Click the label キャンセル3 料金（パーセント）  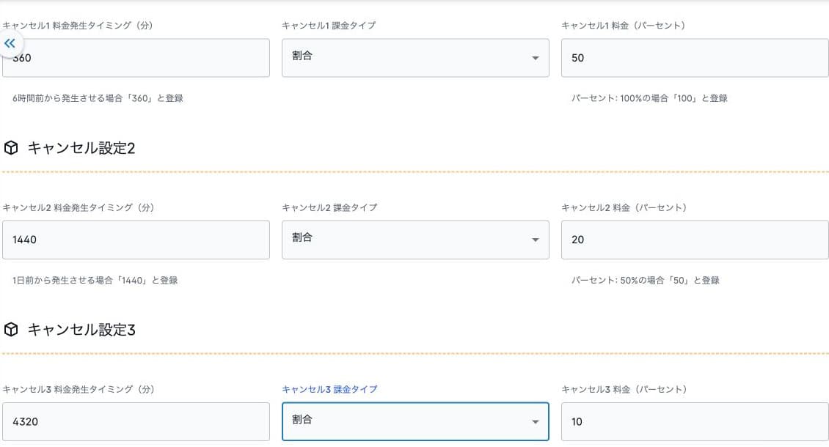(624, 389)
